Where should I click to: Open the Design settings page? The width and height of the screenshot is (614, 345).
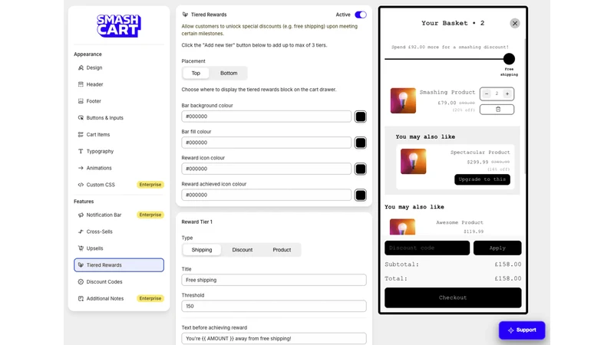[x=119, y=67]
